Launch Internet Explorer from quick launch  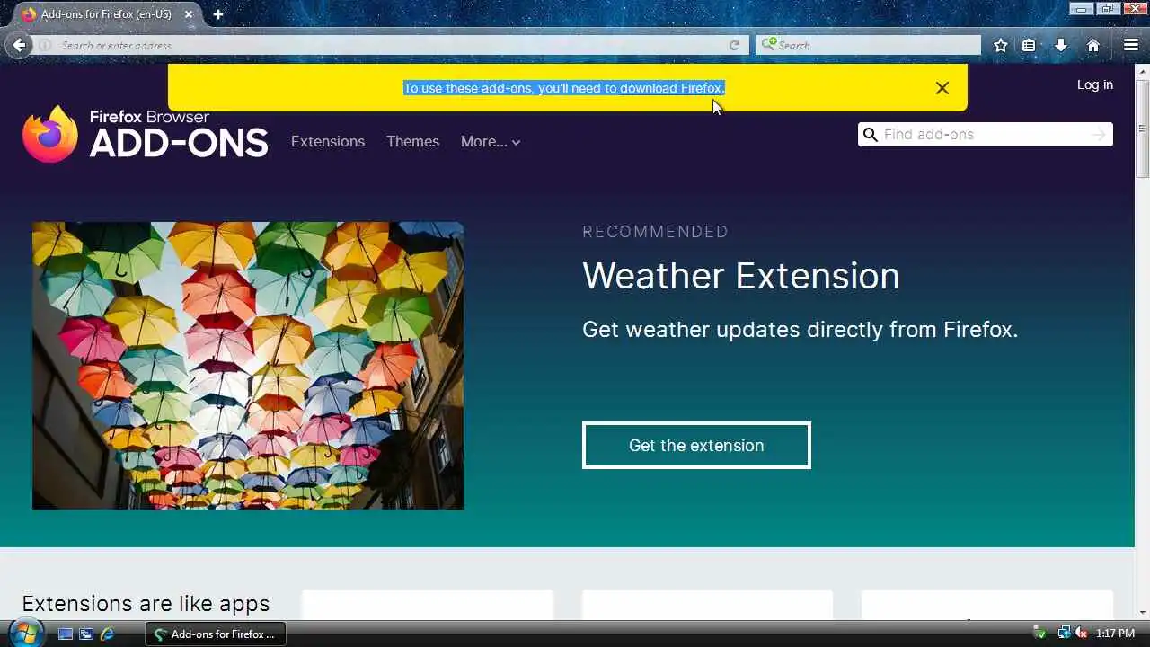107,634
